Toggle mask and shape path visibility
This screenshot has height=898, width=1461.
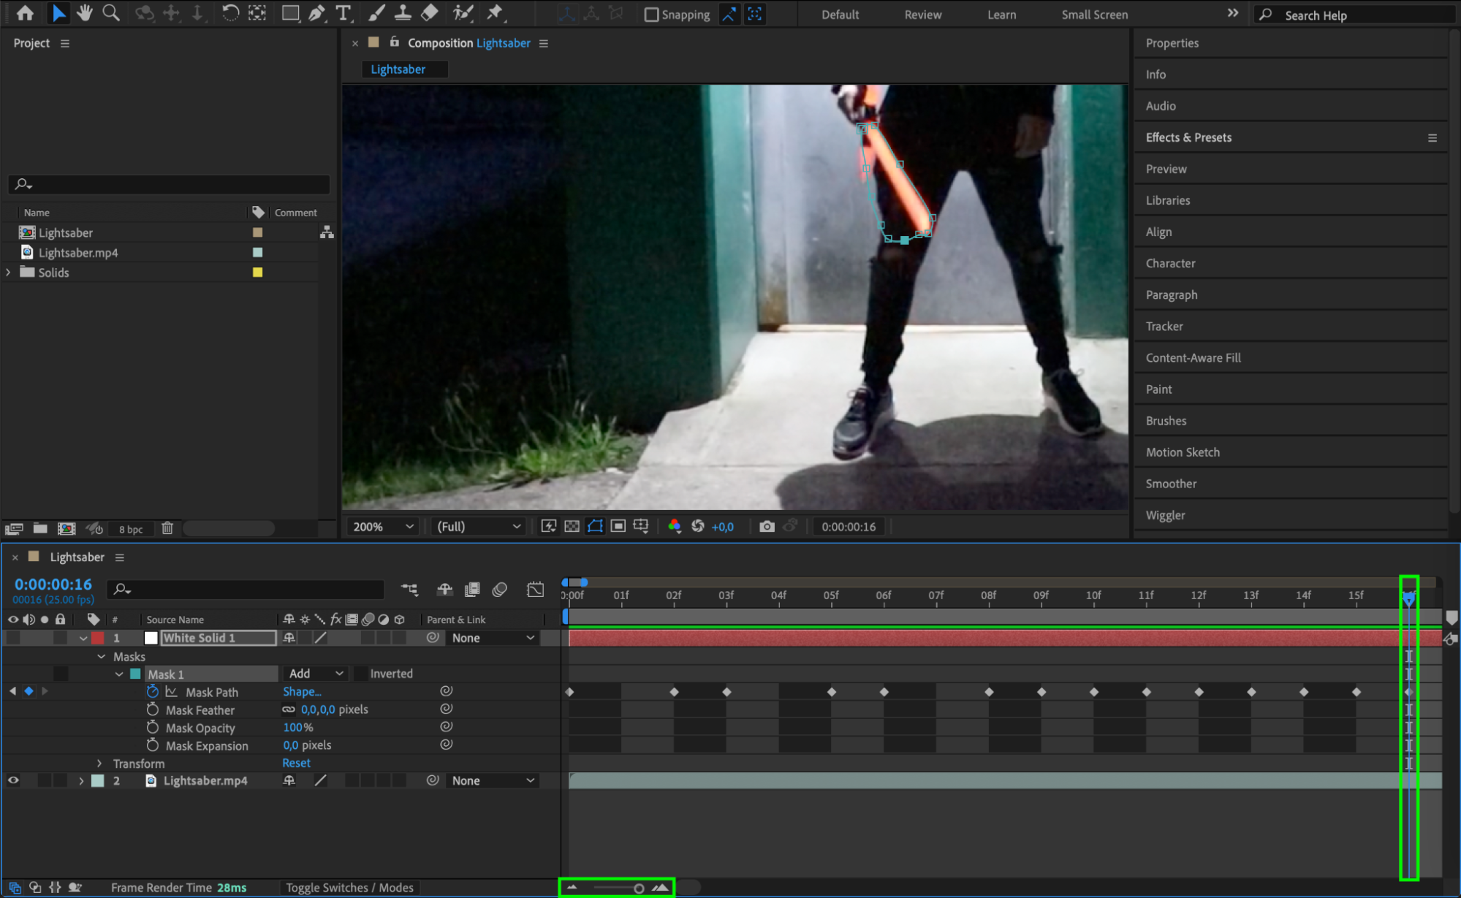click(x=595, y=526)
